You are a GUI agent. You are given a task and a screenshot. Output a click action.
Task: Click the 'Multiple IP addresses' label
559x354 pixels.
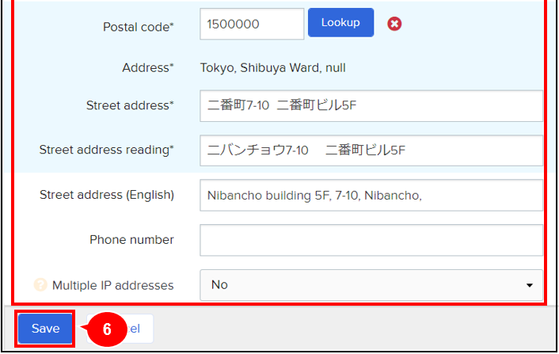pyautogui.click(x=112, y=285)
